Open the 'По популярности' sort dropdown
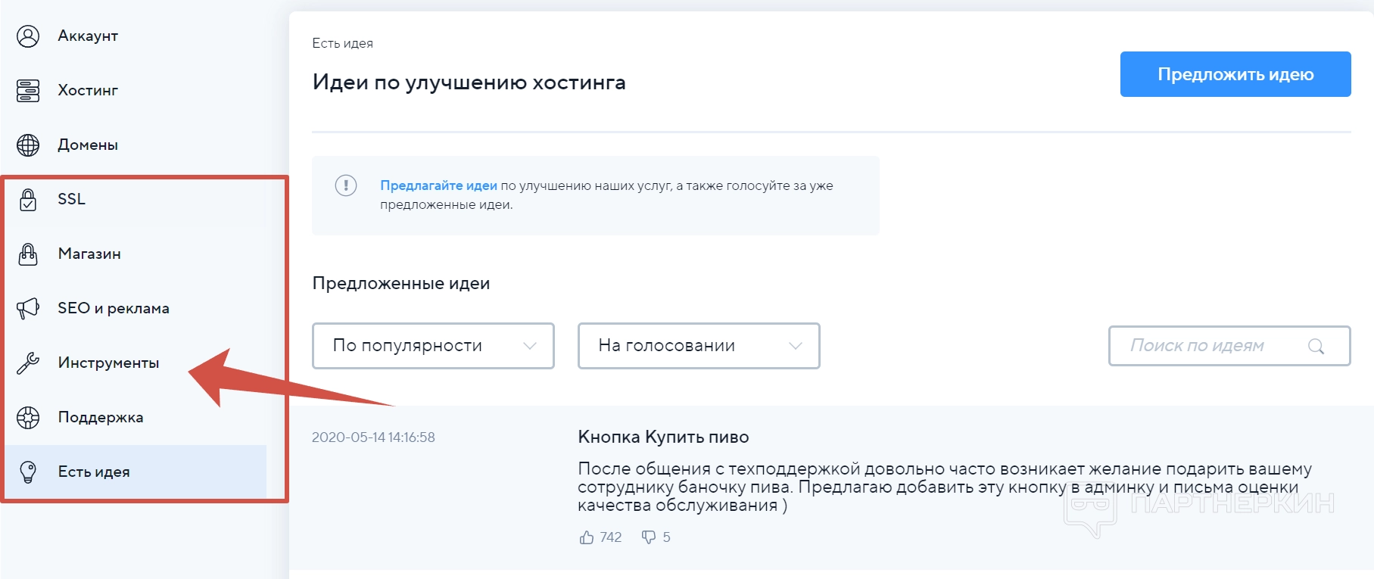Viewport: 1374px width, 579px height. (433, 346)
